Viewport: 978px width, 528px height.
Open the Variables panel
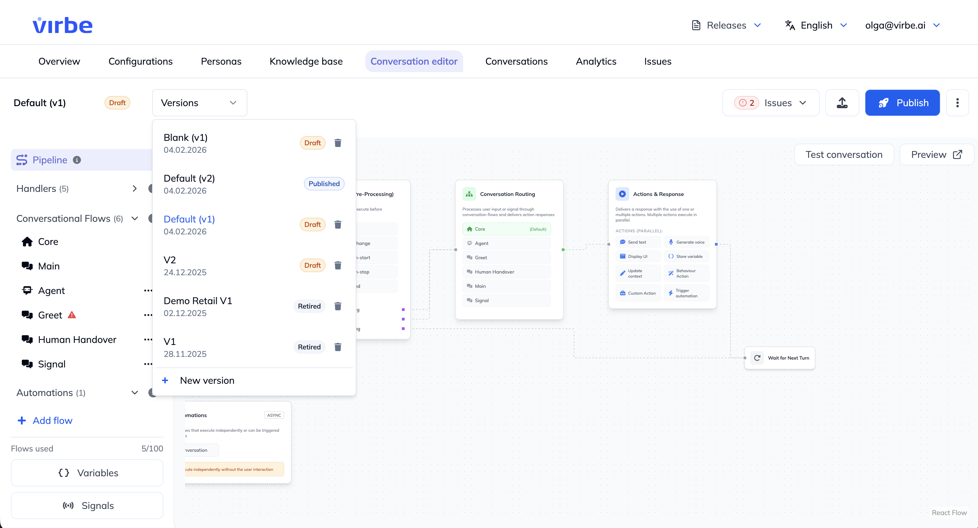87,473
